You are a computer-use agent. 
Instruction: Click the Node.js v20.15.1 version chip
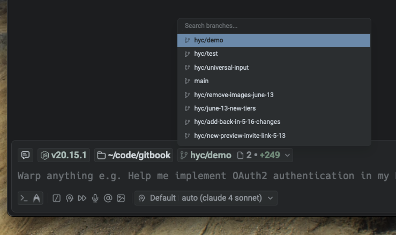(x=63, y=155)
